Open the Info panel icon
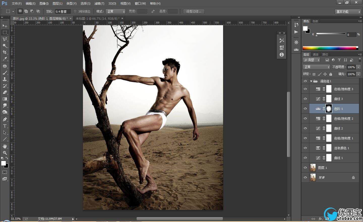The width and height of the screenshot is (363, 222). tap(282, 54)
